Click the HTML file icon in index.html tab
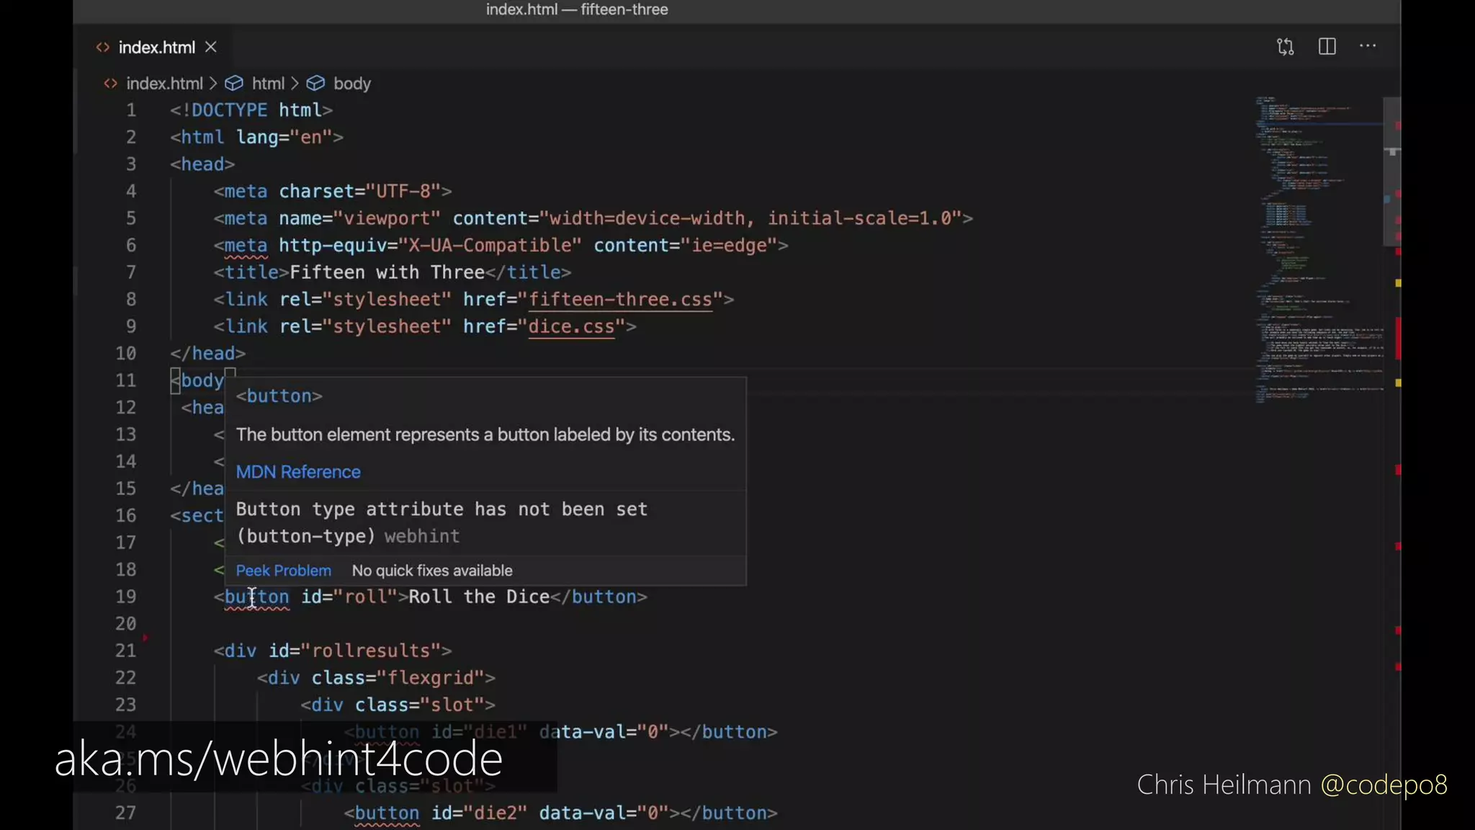 coord(103,48)
